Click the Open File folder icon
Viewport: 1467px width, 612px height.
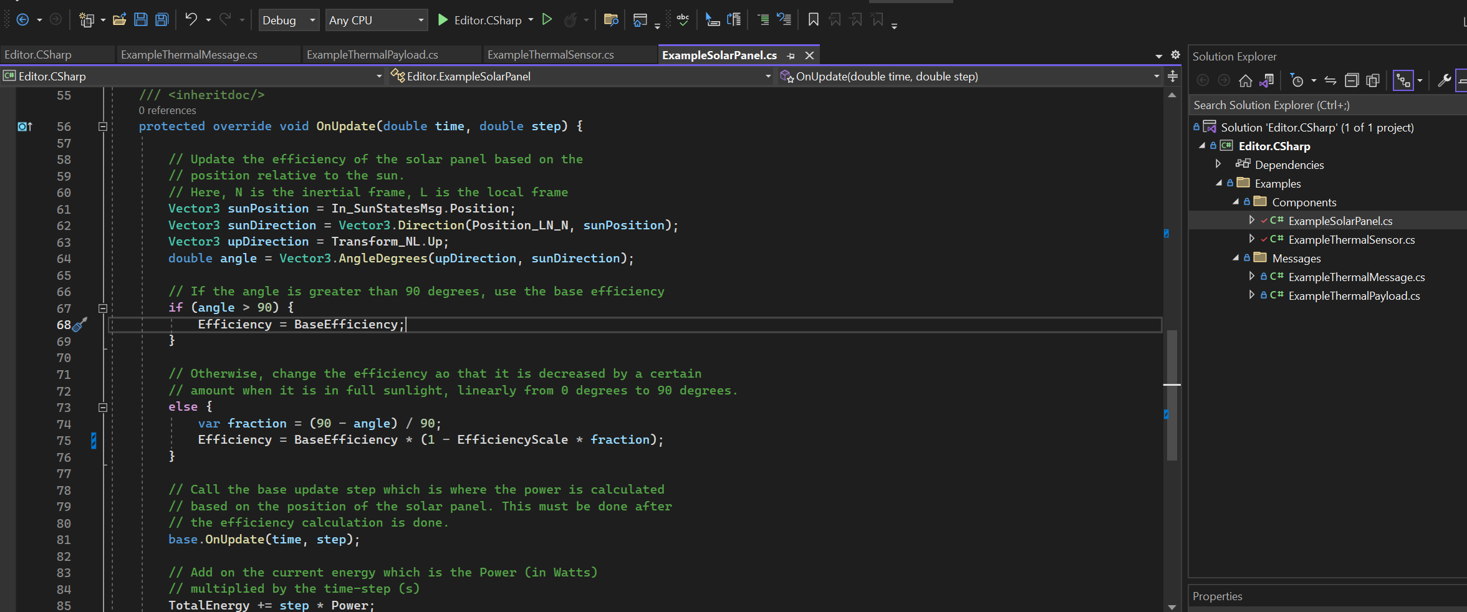pyautogui.click(x=120, y=20)
